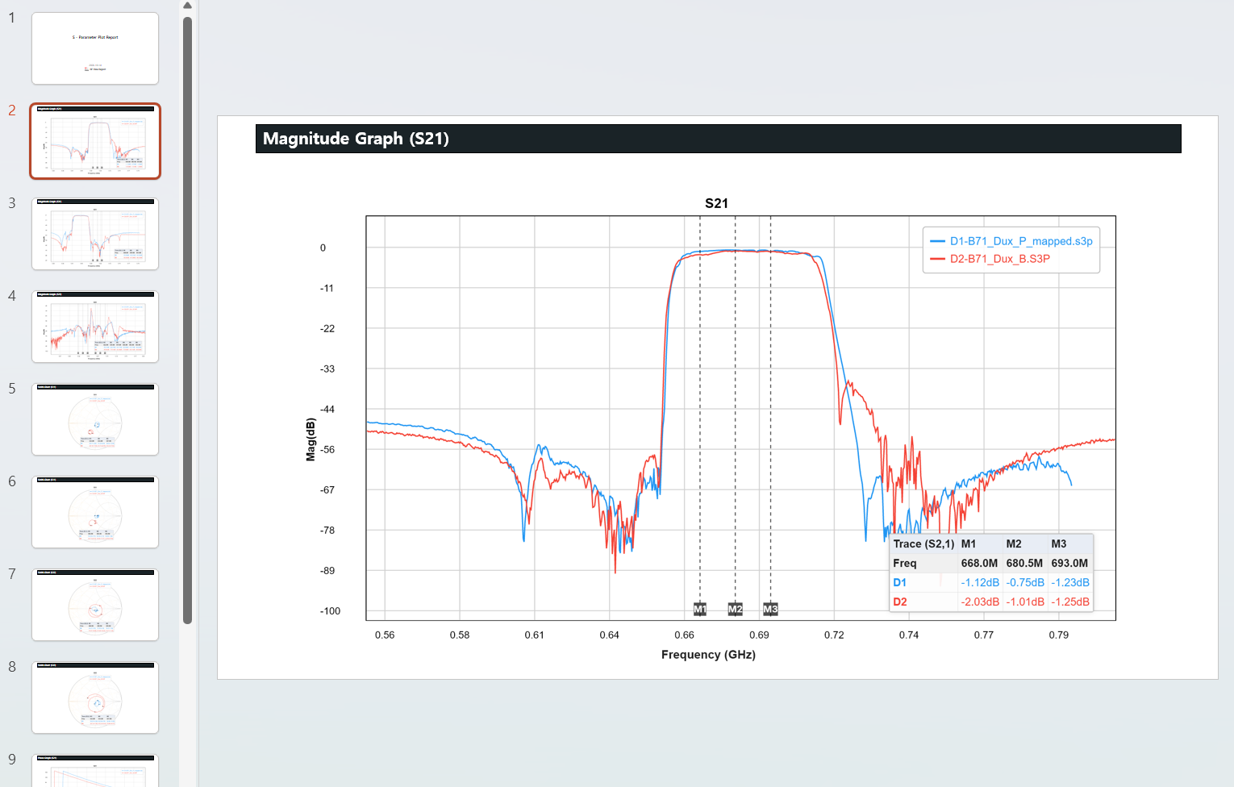Open slide 4 thumbnail
The height and width of the screenshot is (787, 1234).
click(x=95, y=327)
